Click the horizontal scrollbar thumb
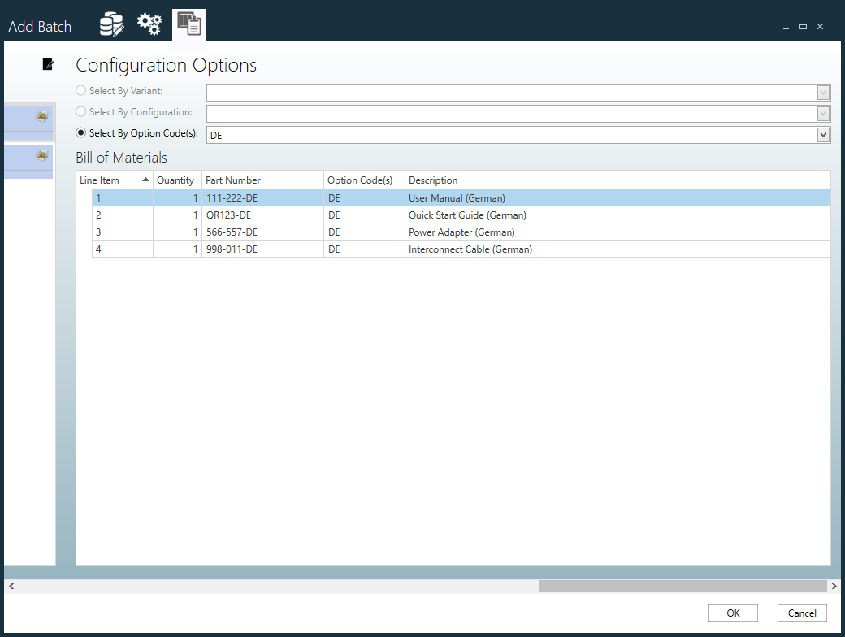 pos(682,586)
